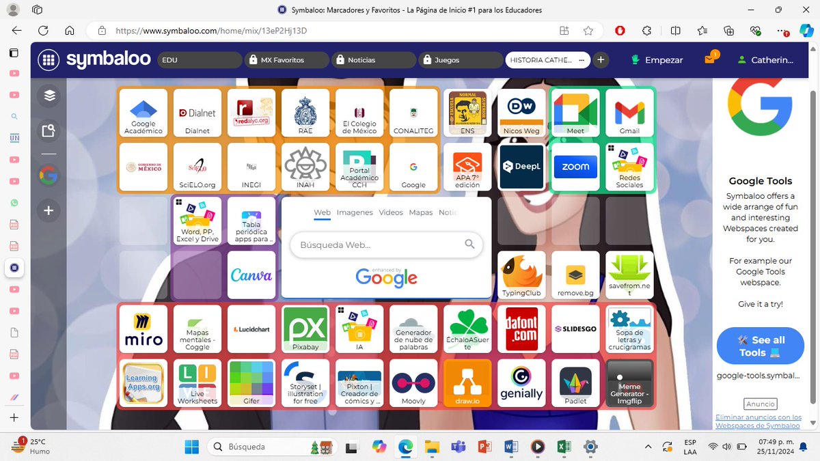The width and height of the screenshot is (820, 461).
Task: Open the Pixabay tile
Action: click(305, 329)
